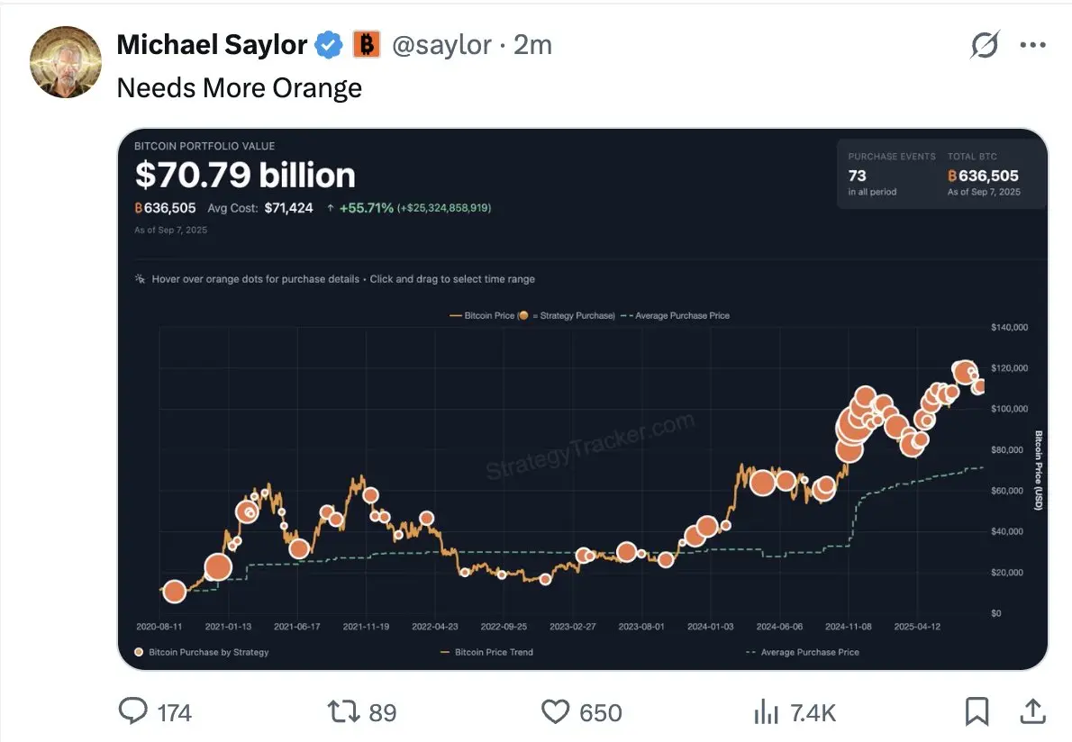Open the Michael Saylor display name link
1072x742 pixels.
click(x=212, y=45)
